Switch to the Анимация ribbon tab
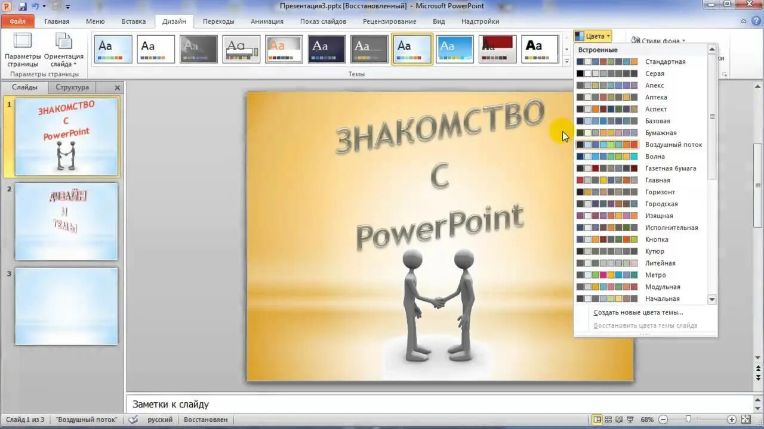764x429 pixels. (267, 21)
